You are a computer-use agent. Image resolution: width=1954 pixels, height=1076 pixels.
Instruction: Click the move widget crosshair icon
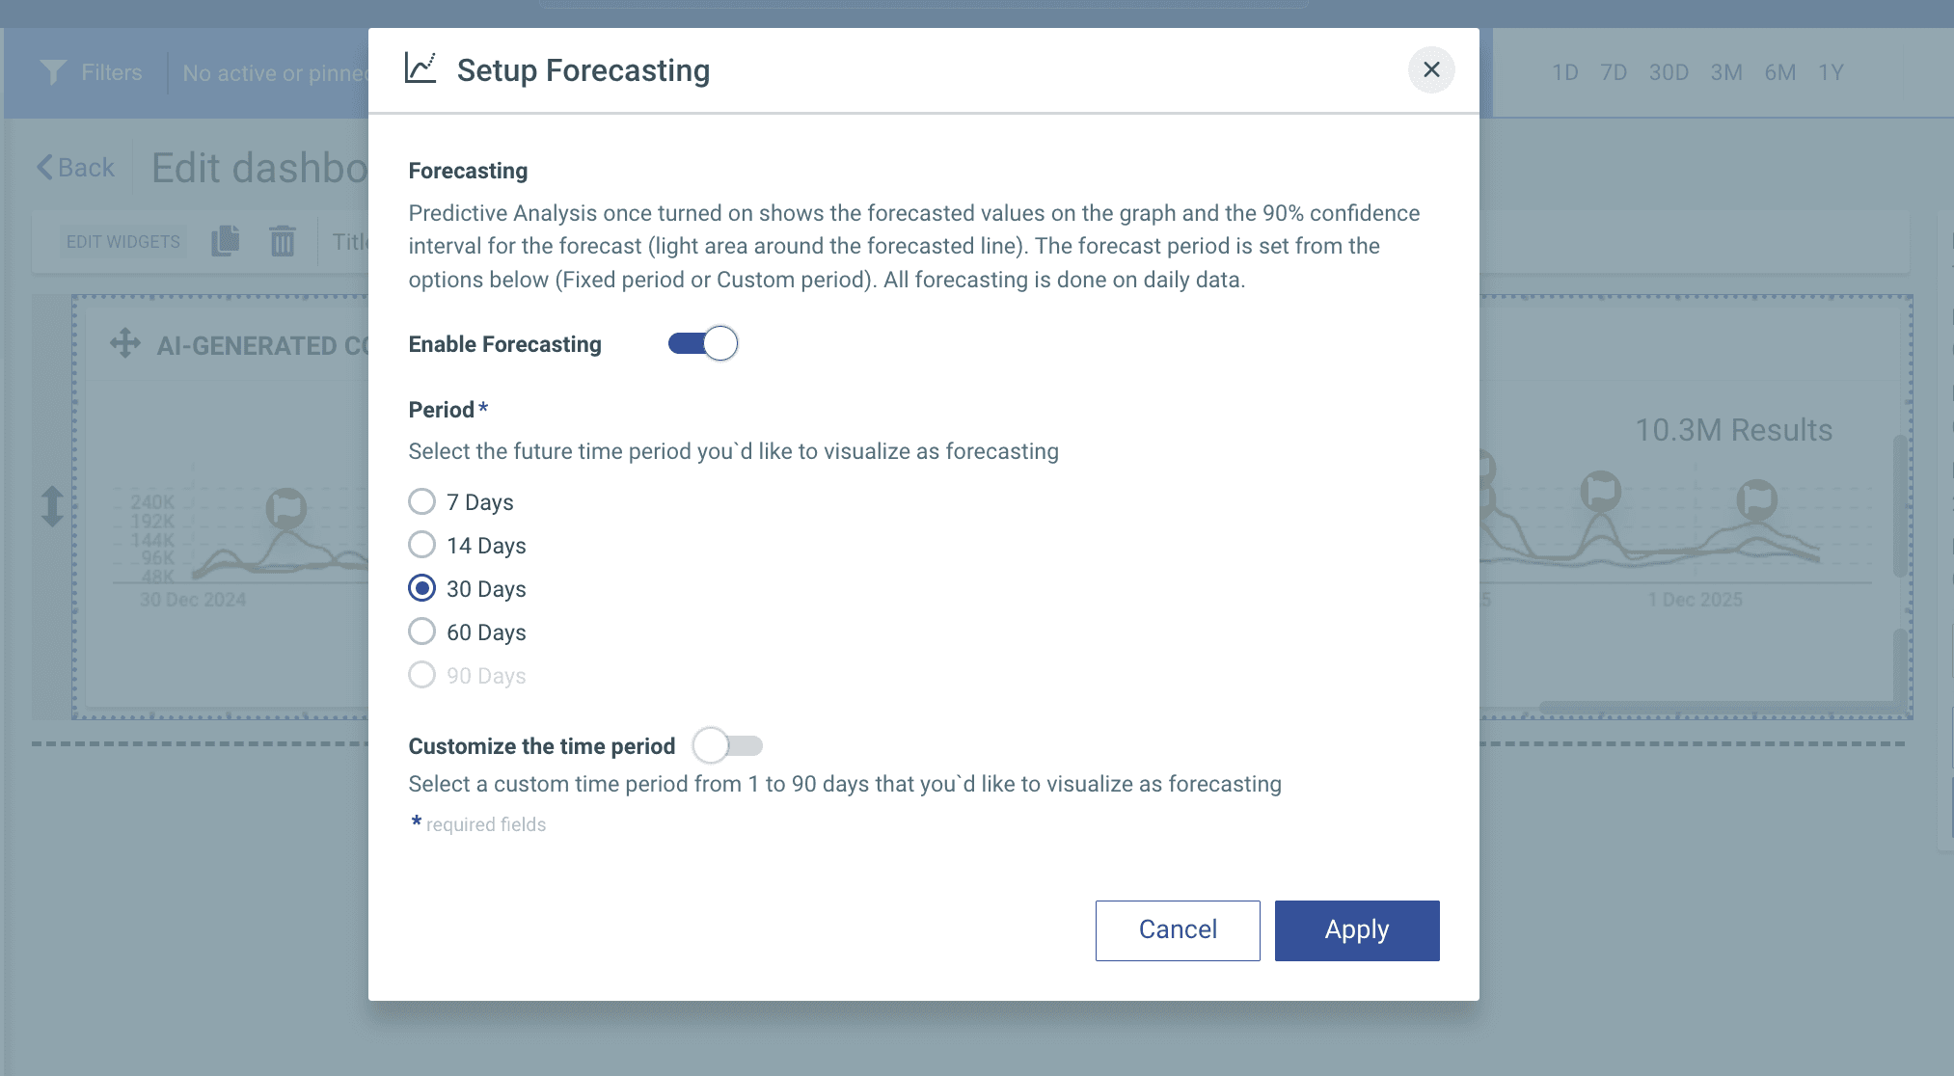(125, 343)
